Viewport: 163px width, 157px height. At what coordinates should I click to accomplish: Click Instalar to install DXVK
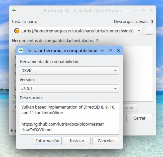tap(77, 141)
